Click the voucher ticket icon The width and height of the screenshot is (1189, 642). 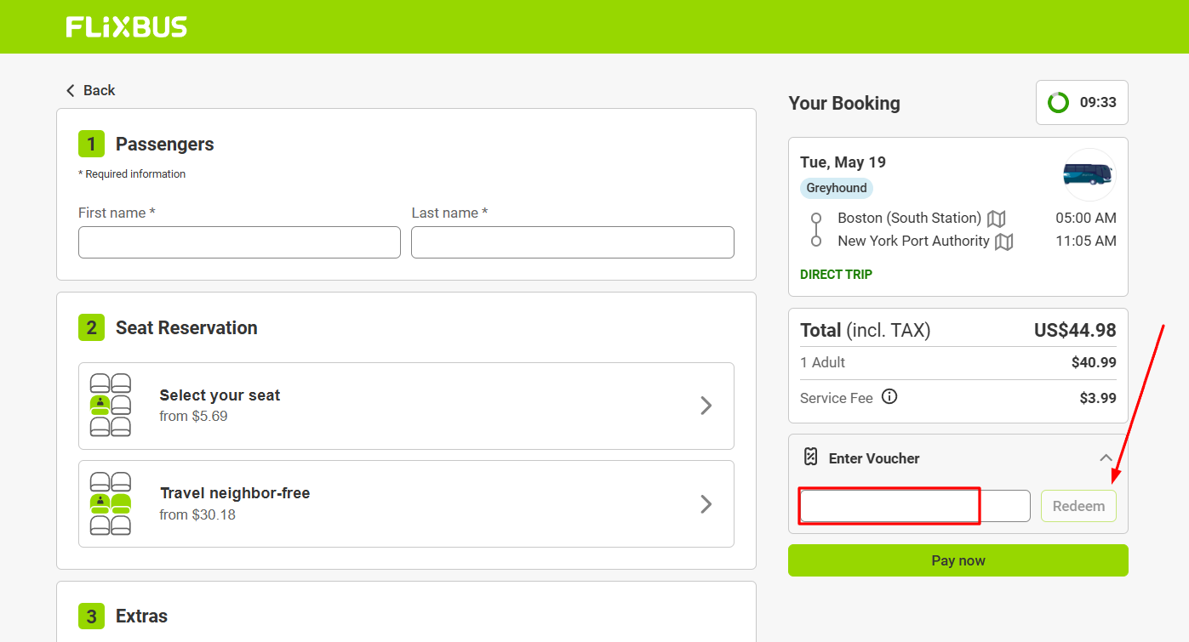click(811, 457)
